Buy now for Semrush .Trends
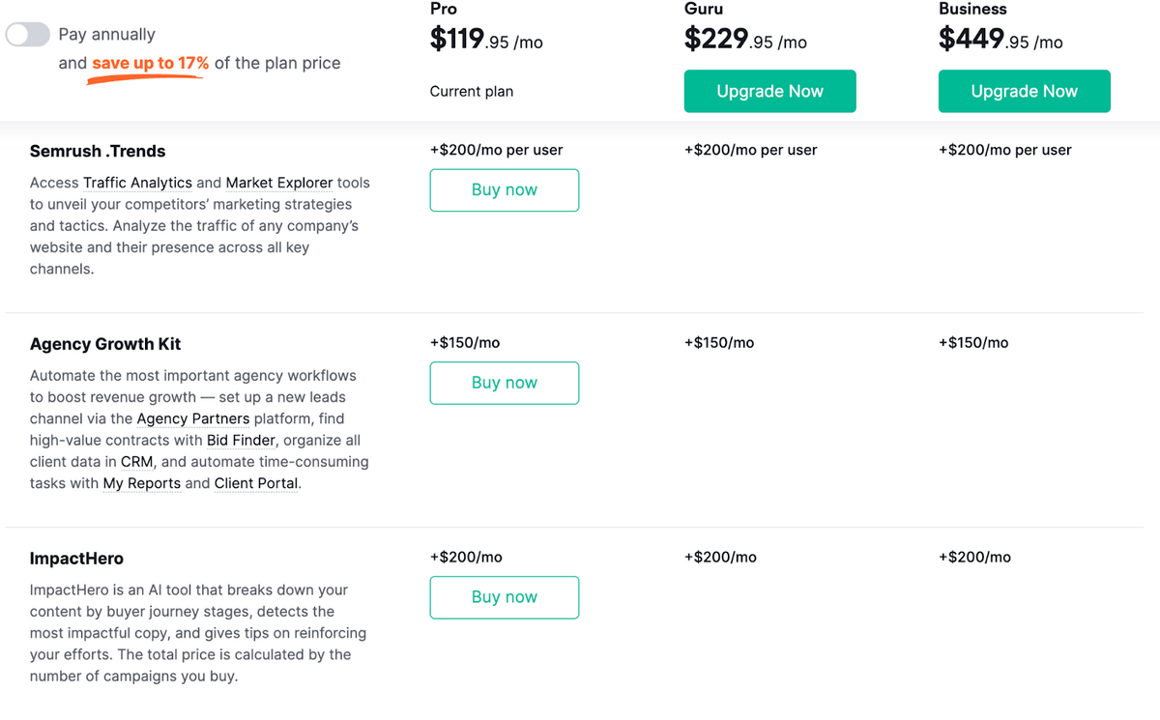 pyautogui.click(x=505, y=190)
